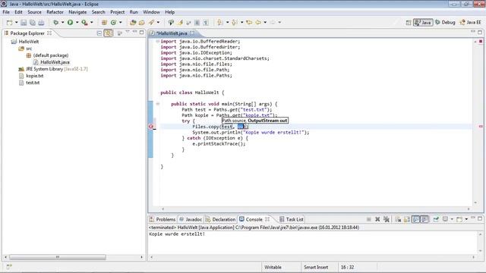
Task: Toggle Show Whitespace Characters icon
Action: coord(206,23)
